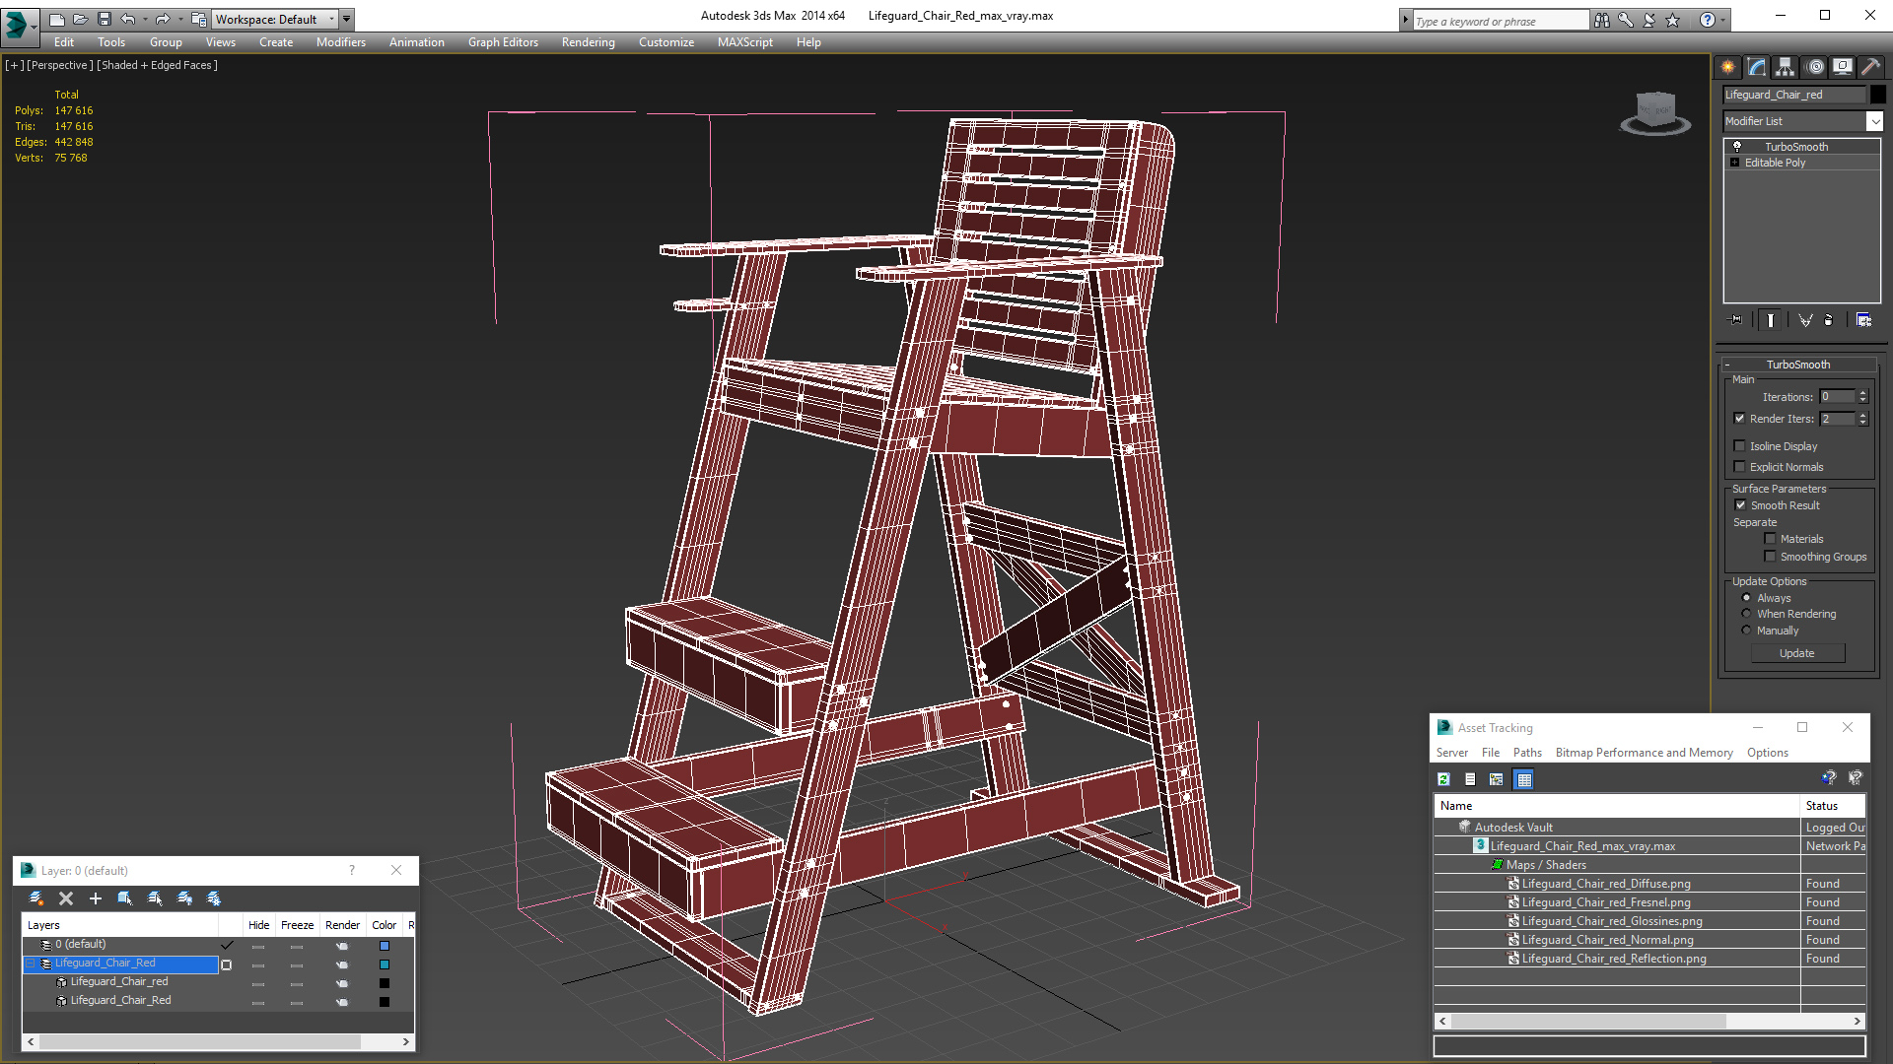The height and width of the screenshot is (1064, 1893).
Task: Expand the Editable Poly stack entry
Action: click(x=1735, y=163)
